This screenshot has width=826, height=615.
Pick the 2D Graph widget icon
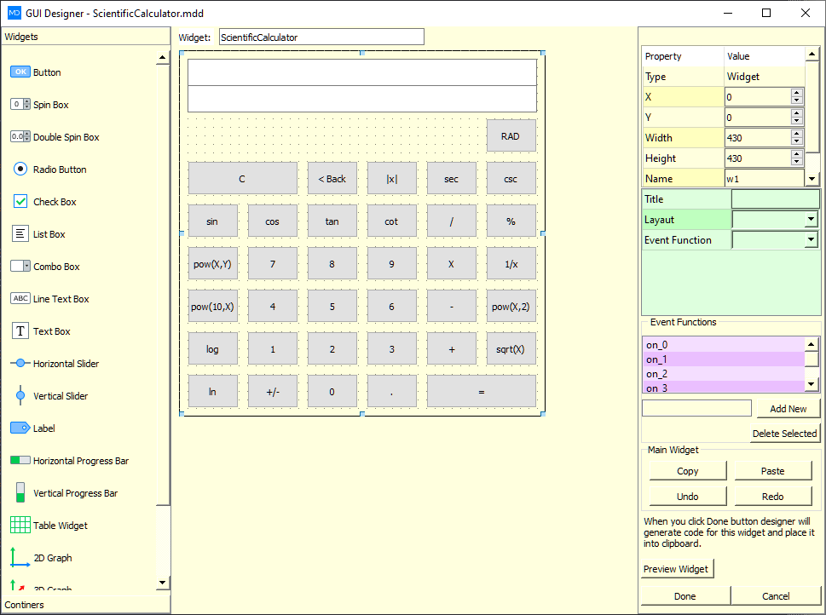coord(20,558)
